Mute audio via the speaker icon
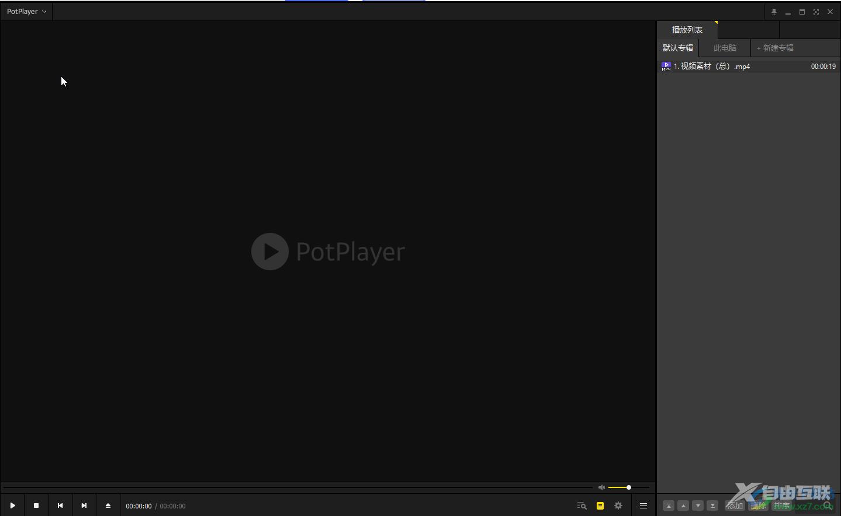841x516 pixels. tap(601, 487)
